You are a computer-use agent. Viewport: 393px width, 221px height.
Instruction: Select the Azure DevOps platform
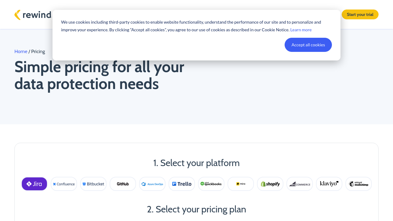coord(152,184)
